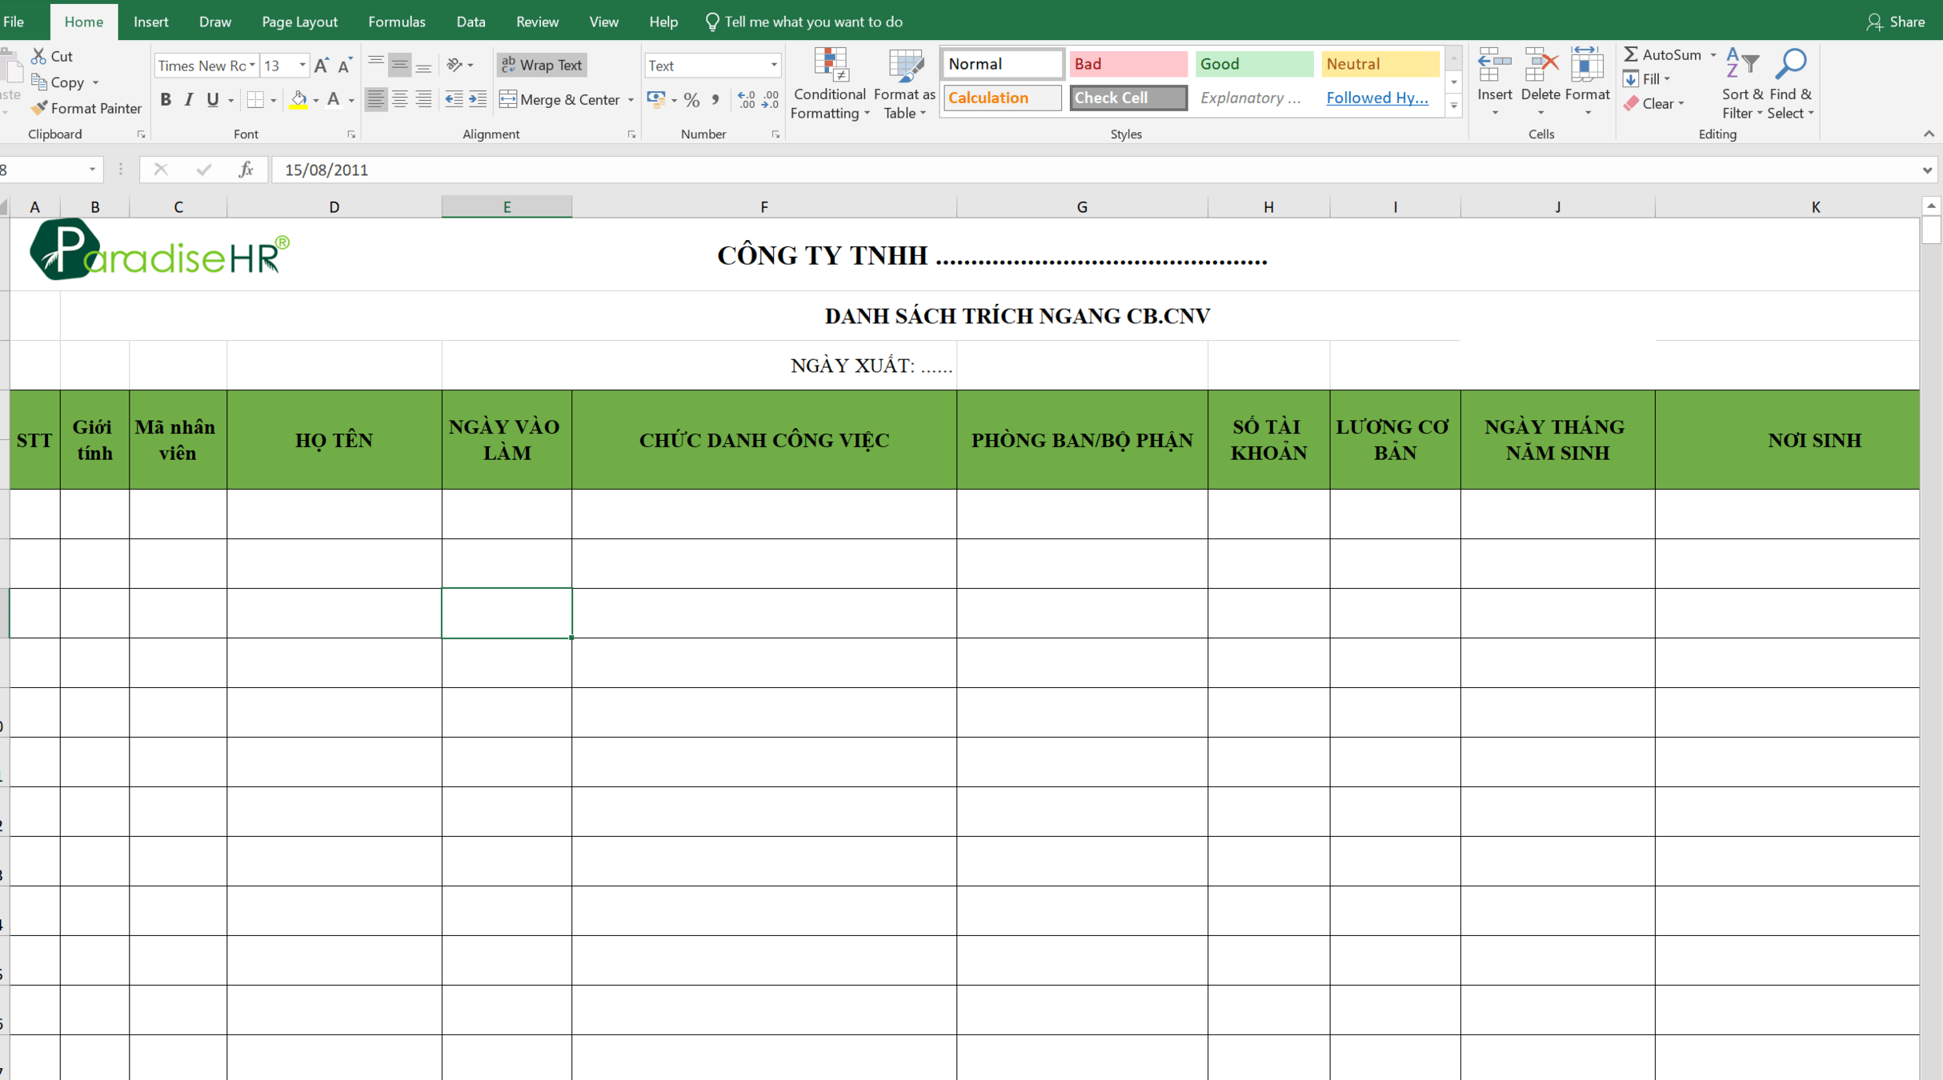This screenshot has width=1943, height=1080.
Task: Click the Delete cells icon
Action: (1540, 66)
